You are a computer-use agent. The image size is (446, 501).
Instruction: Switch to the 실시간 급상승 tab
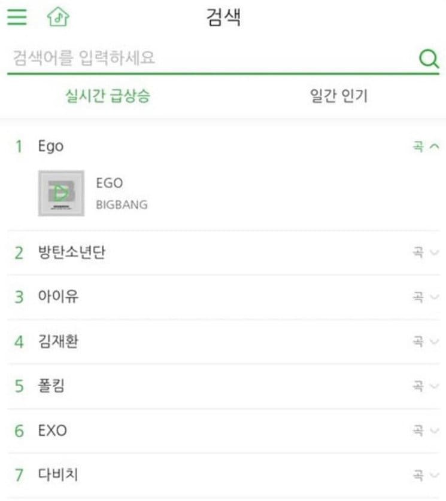[x=108, y=96]
